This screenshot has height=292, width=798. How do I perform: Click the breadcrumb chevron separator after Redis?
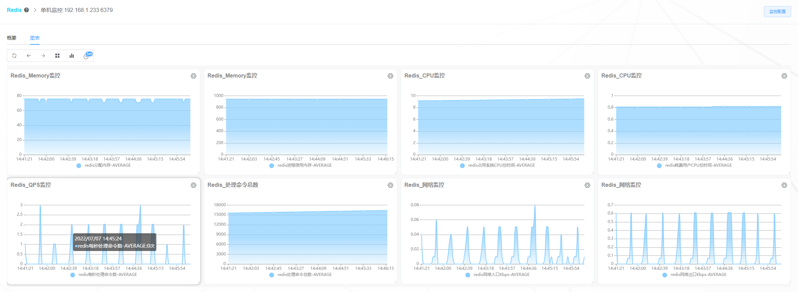[x=35, y=10]
